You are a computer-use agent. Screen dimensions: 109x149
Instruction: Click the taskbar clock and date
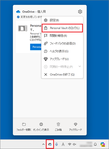coord(86,144)
